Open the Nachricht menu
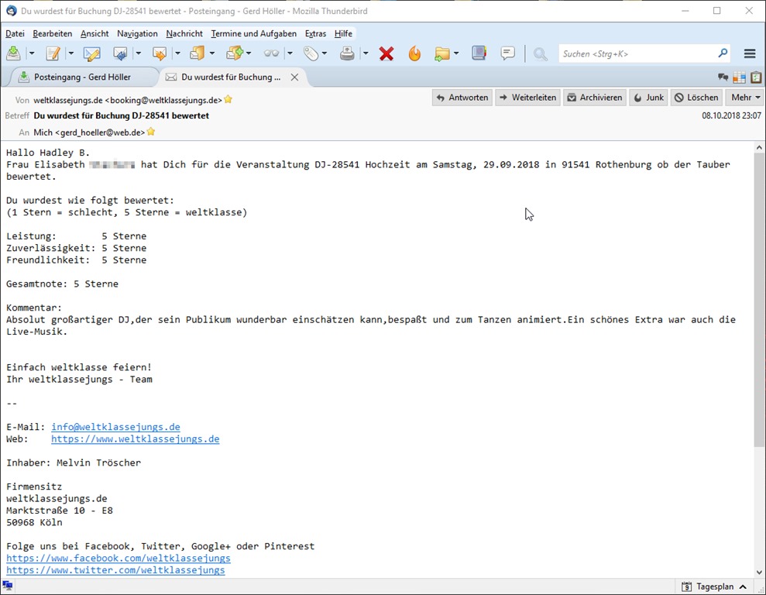Viewport: 766px width, 595px height. point(184,34)
